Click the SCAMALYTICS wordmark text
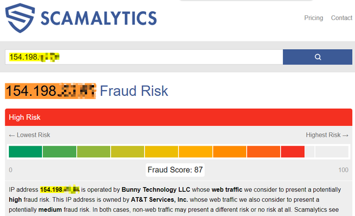The width and height of the screenshot is (355, 216). 99,18
